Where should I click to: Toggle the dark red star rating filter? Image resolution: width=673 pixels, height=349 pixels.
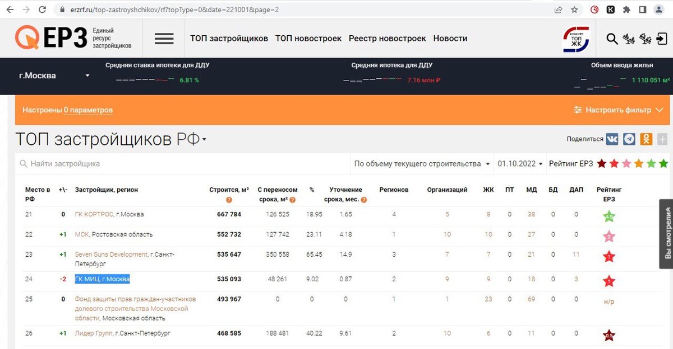click(601, 163)
